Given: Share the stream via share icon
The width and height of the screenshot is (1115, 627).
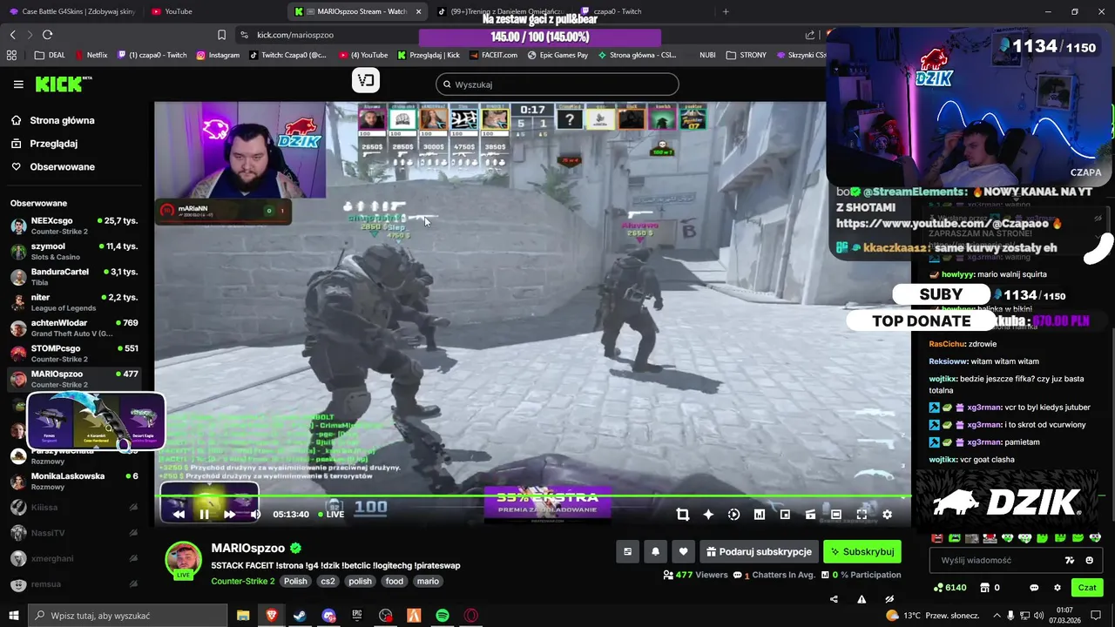Looking at the screenshot, I should (834, 599).
